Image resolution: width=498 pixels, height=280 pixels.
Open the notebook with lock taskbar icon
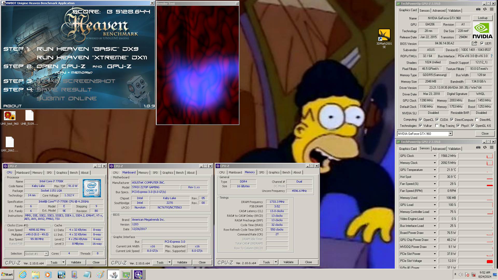click(74, 275)
